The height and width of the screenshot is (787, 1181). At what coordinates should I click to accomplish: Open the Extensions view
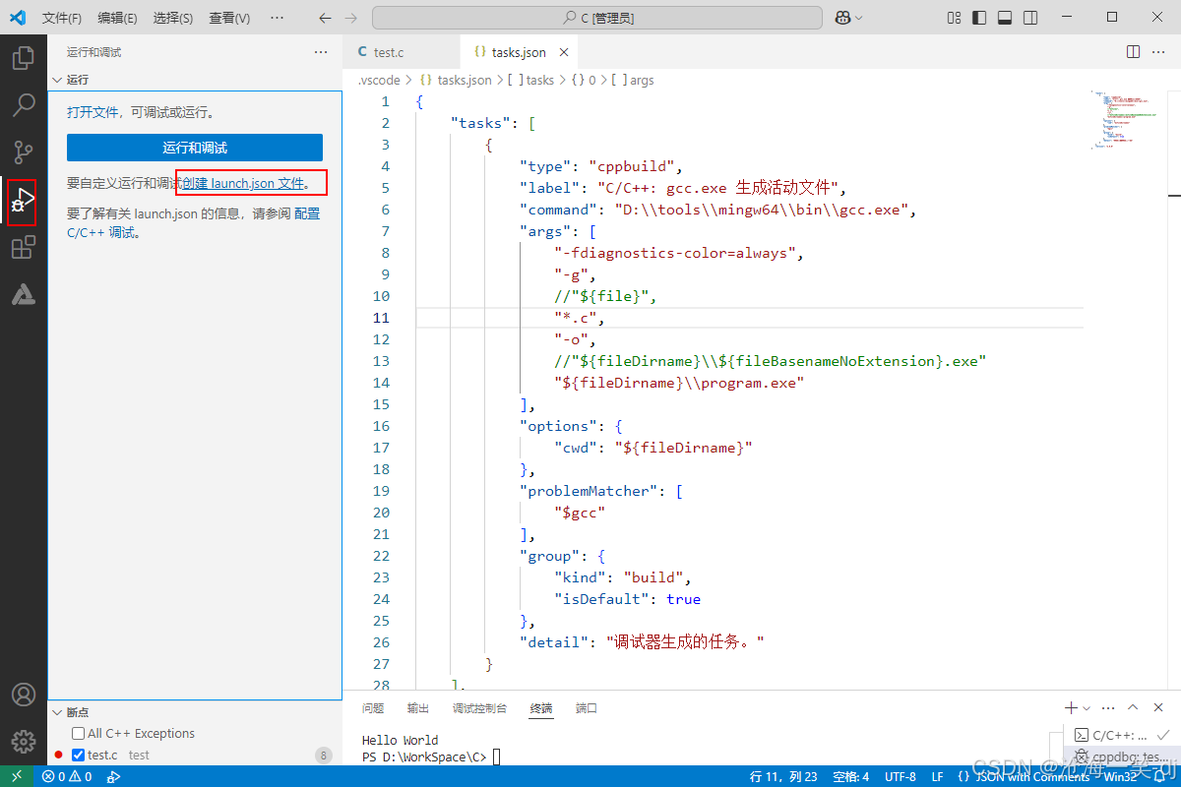tap(24, 248)
